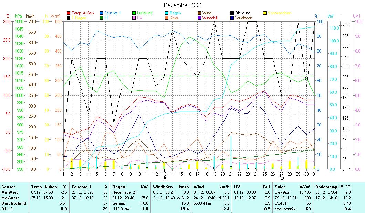Click the 'T Regen' legend label
Image resolution: width=365 pixels, height=213 pixels.
(79, 18)
